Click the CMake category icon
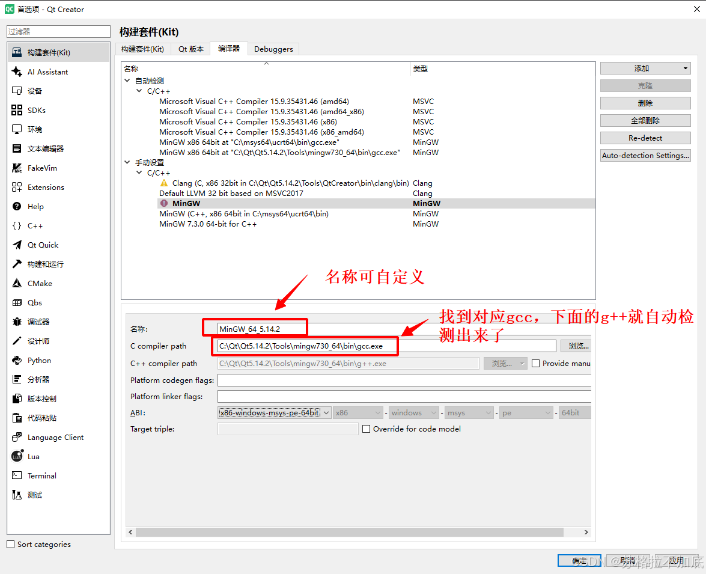Image resolution: width=706 pixels, height=574 pixels. pos(17,283)
